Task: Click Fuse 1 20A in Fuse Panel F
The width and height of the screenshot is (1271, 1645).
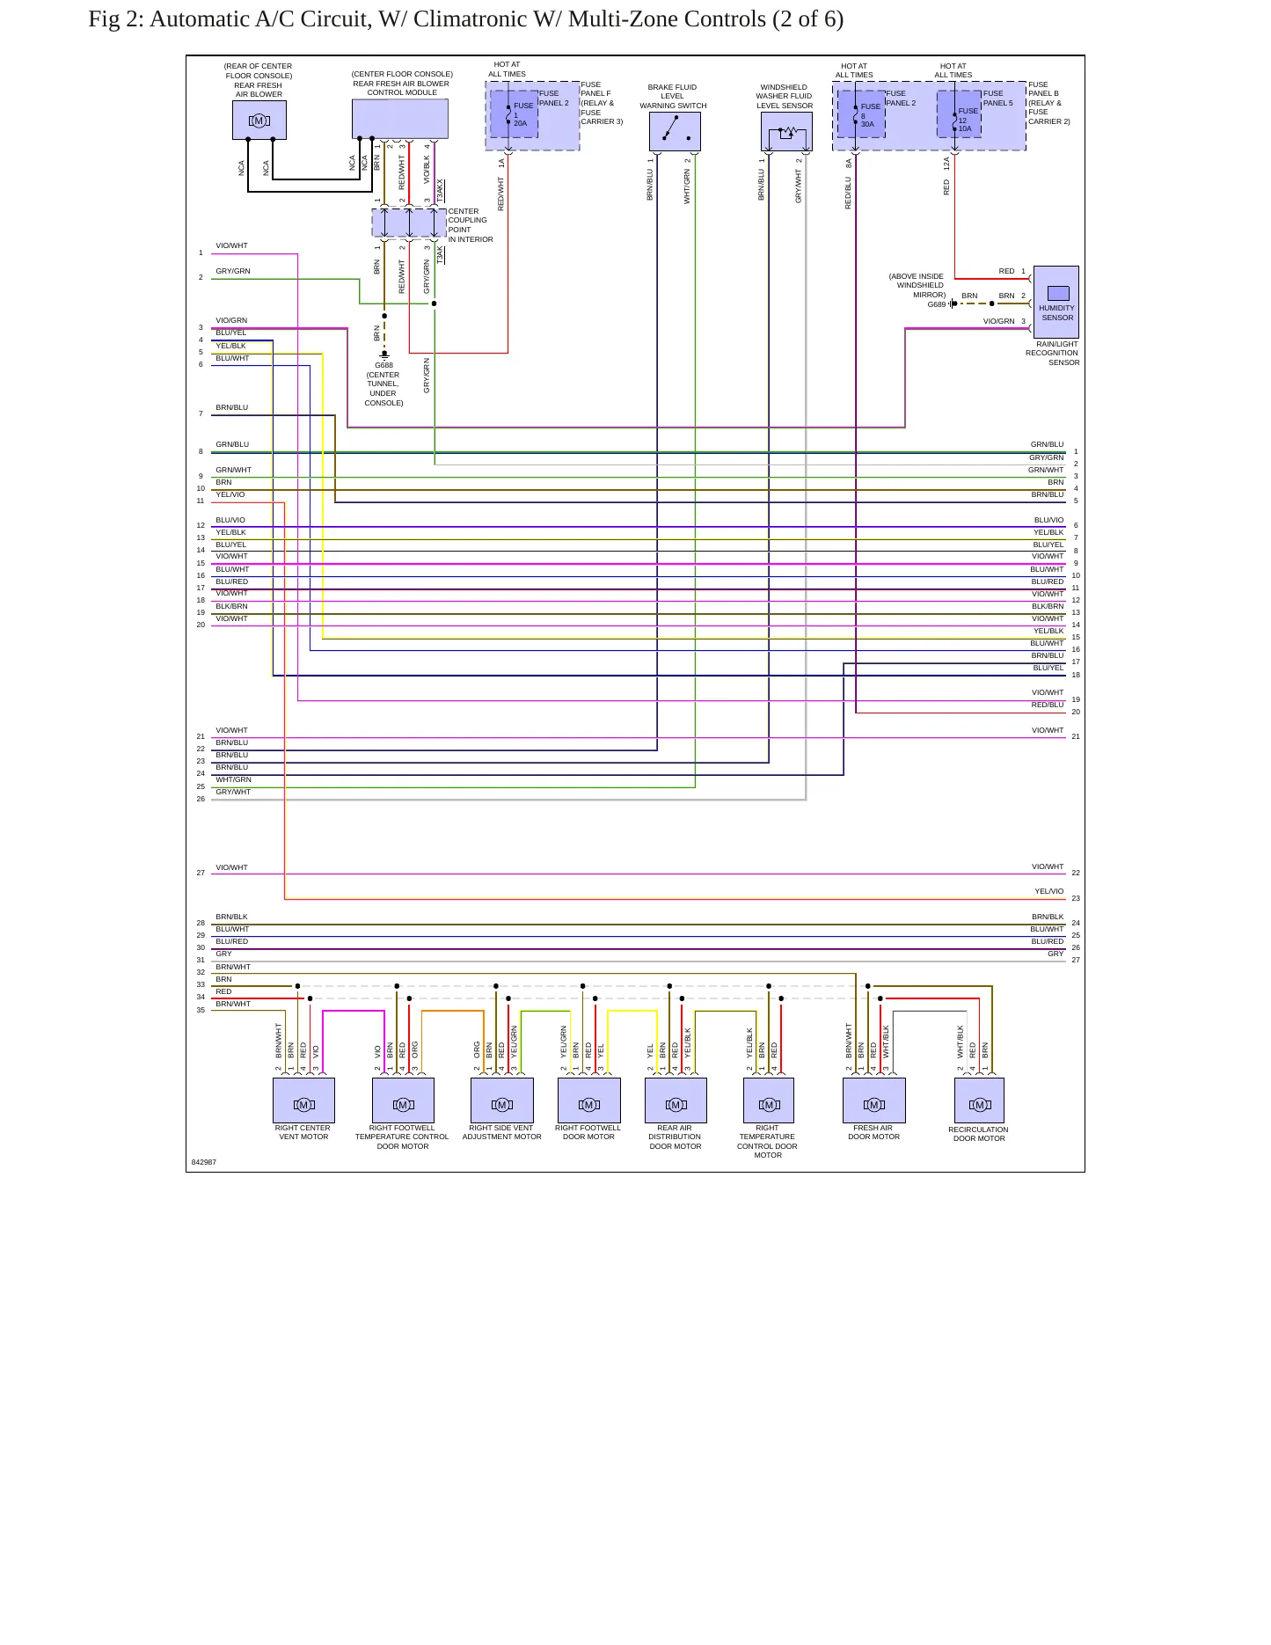Action: [515, 114]
